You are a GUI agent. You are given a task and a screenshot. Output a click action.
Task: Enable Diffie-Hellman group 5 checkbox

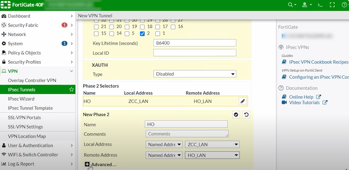(x=127, y=34)
